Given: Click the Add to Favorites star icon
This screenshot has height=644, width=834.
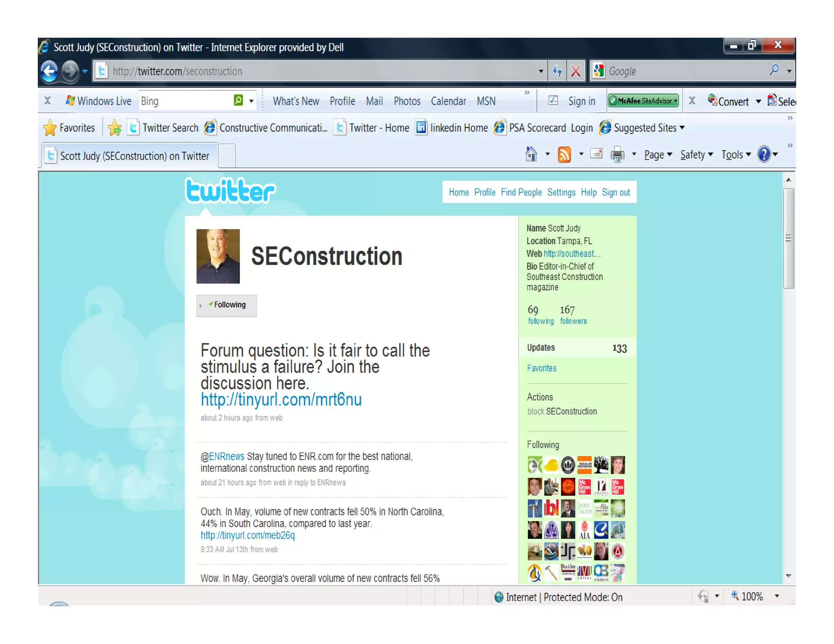Looking at the screenshot, I should point(115,128).
